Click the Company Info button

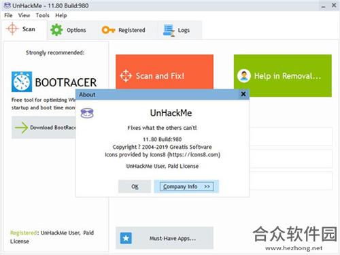point(186,186)
